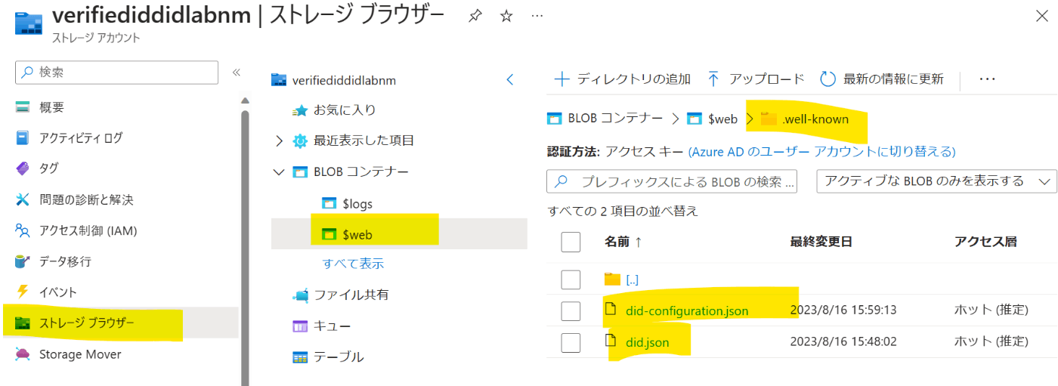Open アクティブな BLOB のみを表示する dropdown
Viewport: 1058px width, 386px height.
pos(936,181)
